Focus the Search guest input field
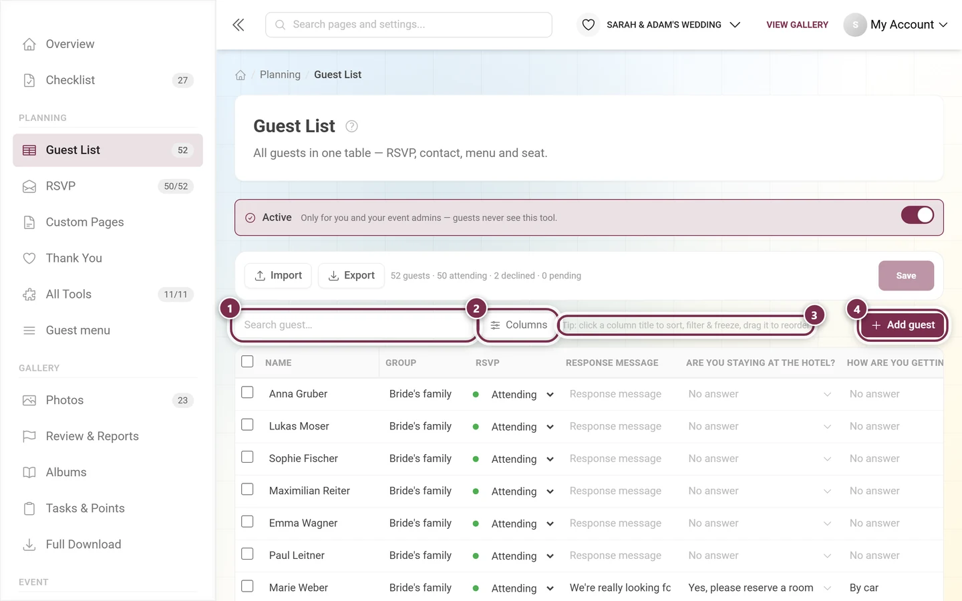962x601 pixels. [x=353, y=325]
